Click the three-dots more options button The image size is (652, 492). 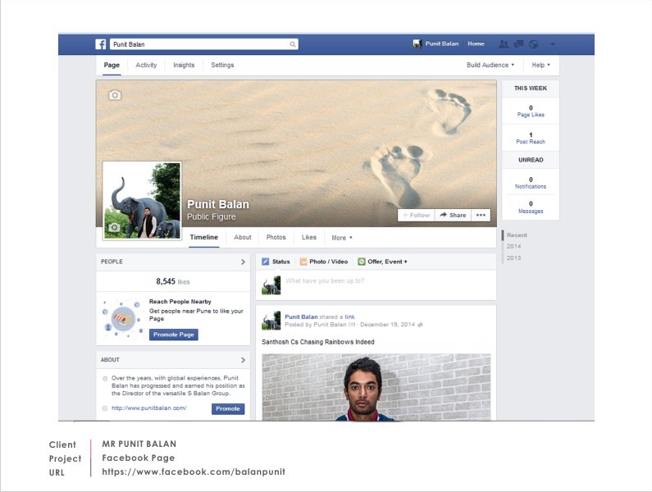(481, 215)
